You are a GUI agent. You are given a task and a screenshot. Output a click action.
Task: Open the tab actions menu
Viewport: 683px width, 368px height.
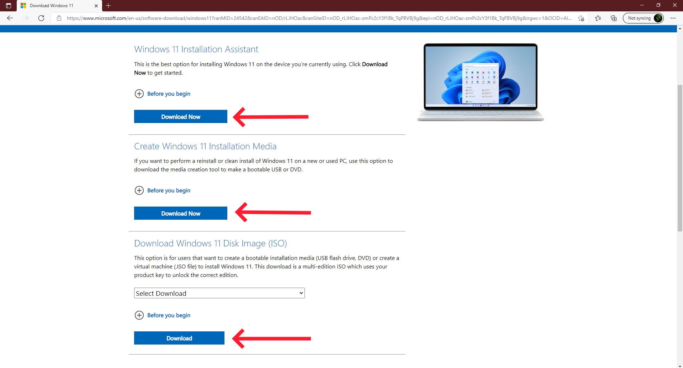[x=9, y=6]
